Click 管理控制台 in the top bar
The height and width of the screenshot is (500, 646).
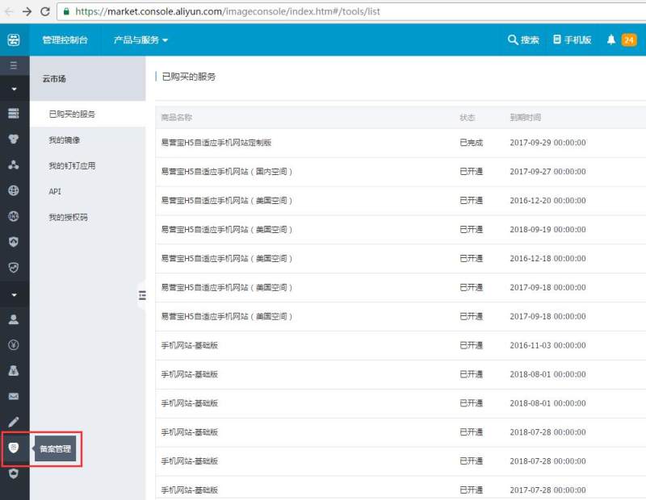click(65, 40)
